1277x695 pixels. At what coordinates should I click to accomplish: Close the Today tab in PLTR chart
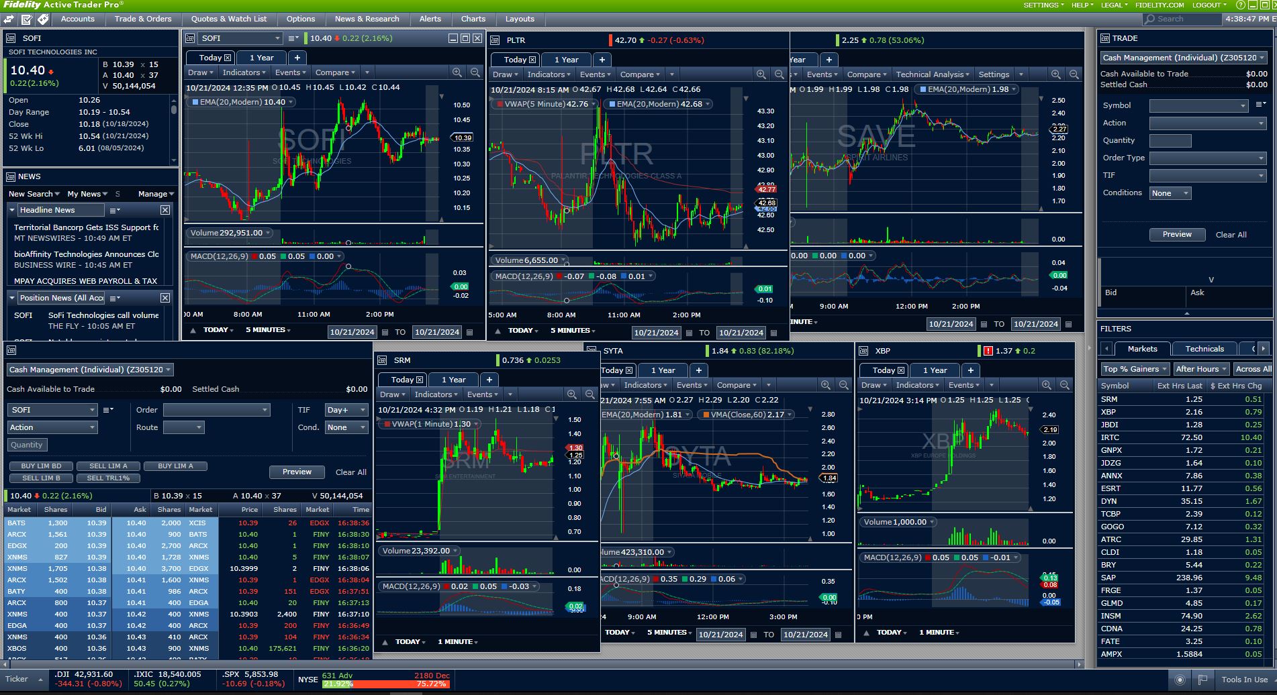coord(532,60)
